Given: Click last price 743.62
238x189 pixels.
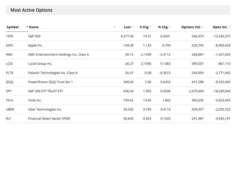Looking at the screenshot, I should pyautogui.click(x=129, y=100).
